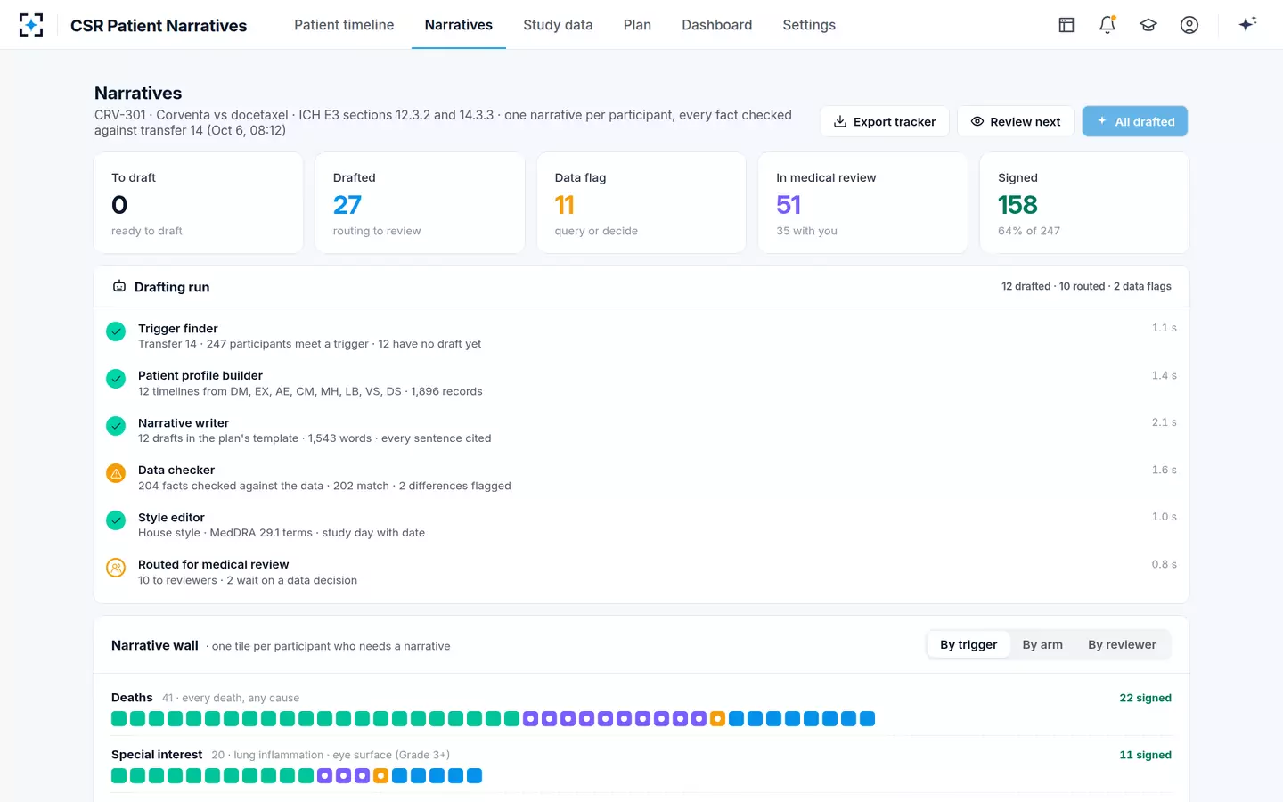
Task: Open the Study data tab
Action: (558, 25)
